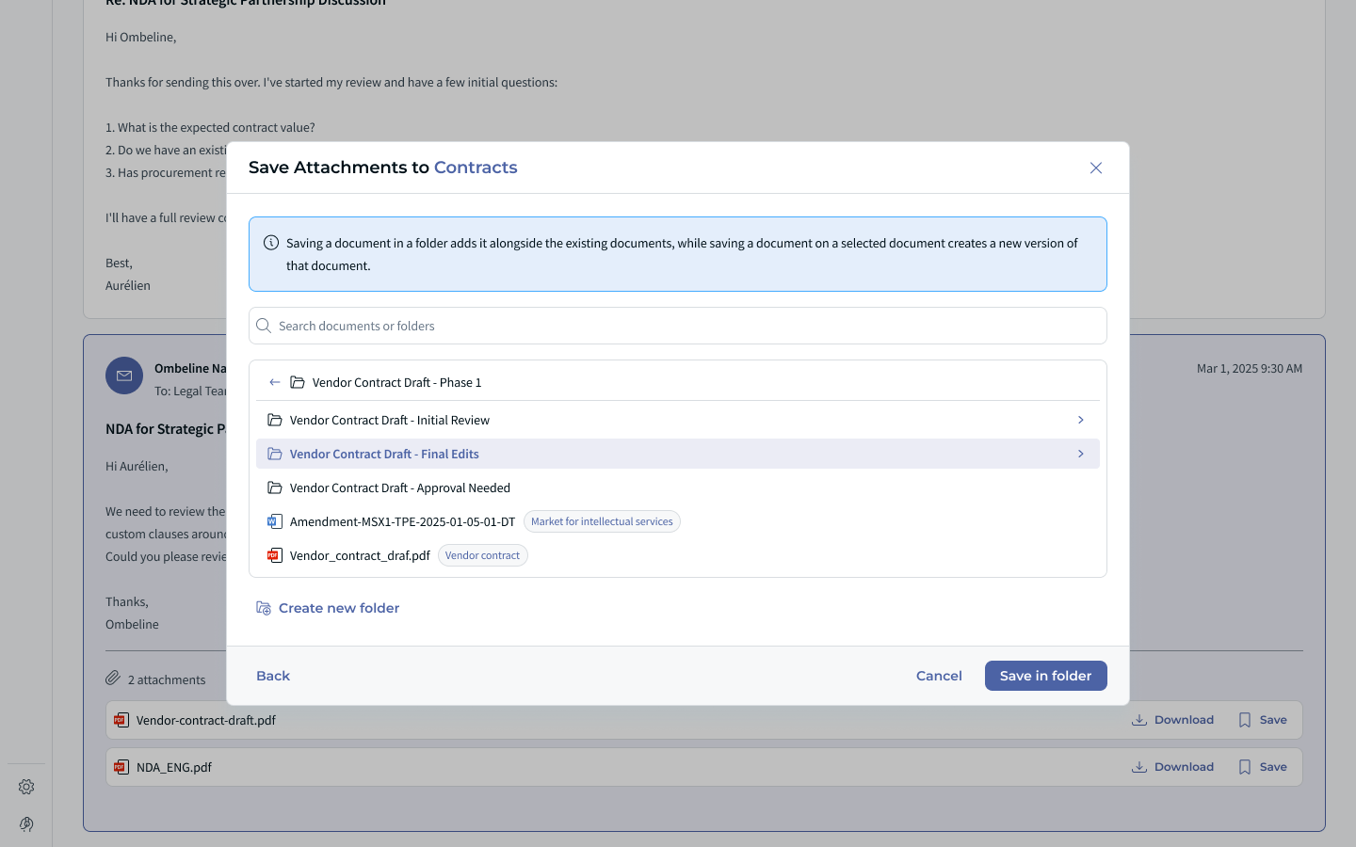Select Vendor Contract Draft - Approval Needed folder

pos(678,487)
